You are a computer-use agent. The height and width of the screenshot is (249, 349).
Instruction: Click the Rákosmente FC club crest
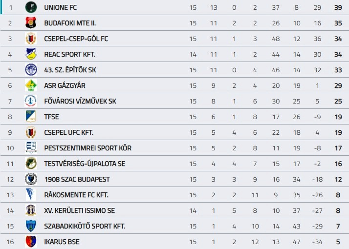(x=31, y=195)
